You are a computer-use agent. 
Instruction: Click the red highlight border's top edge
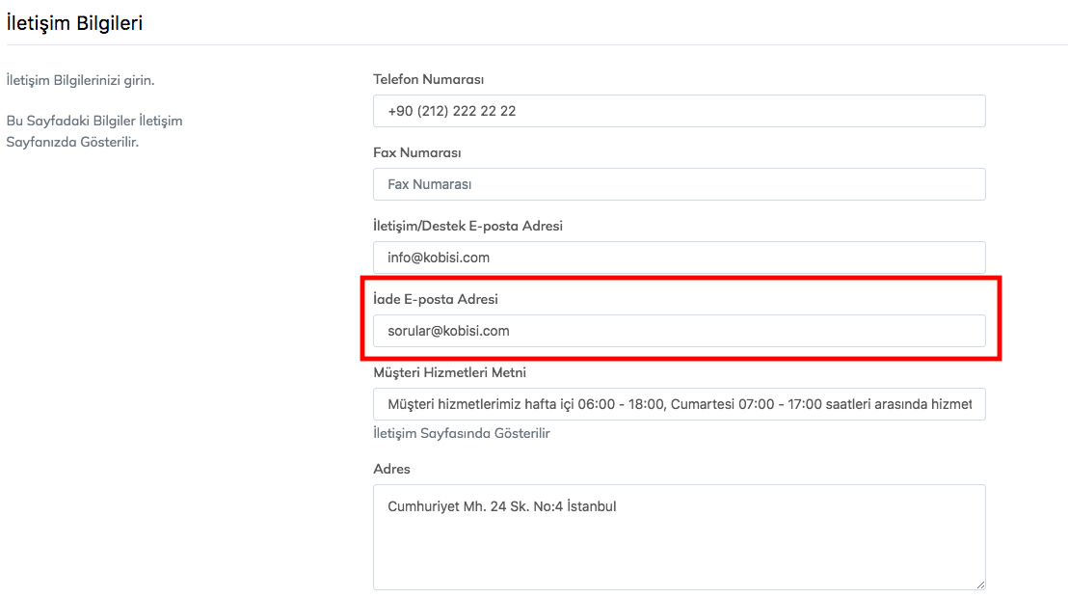(x=681, y=279)
